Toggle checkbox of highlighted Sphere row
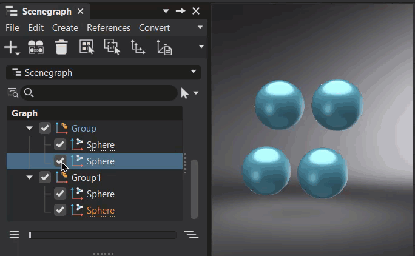This screenshot has height=256, width=415. 60,161
